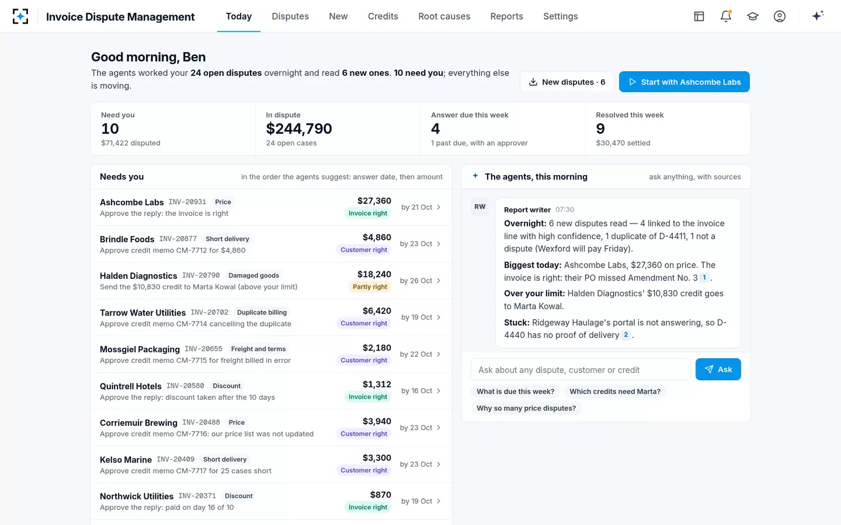Expand the Ashcombe Labs row chevron
The height and width of the screenshot is (525, 841).
click(439, 207)
